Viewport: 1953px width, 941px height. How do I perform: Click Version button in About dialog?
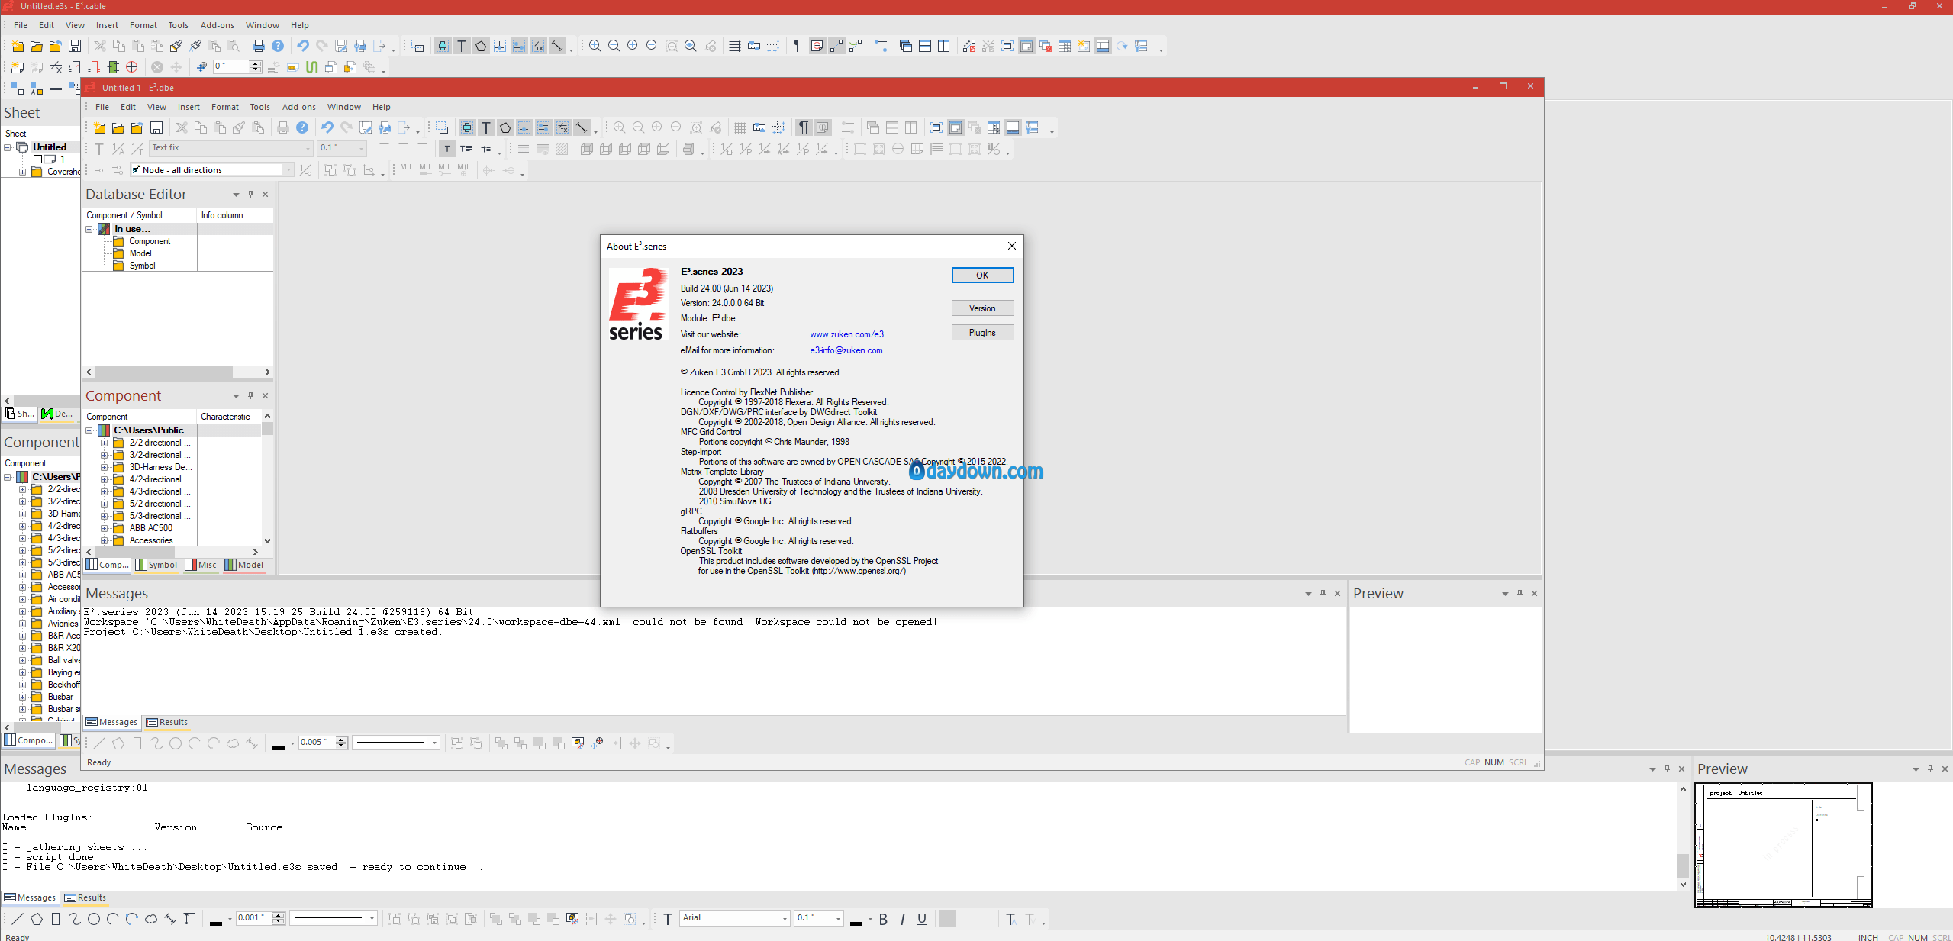(x=982, y=308)
